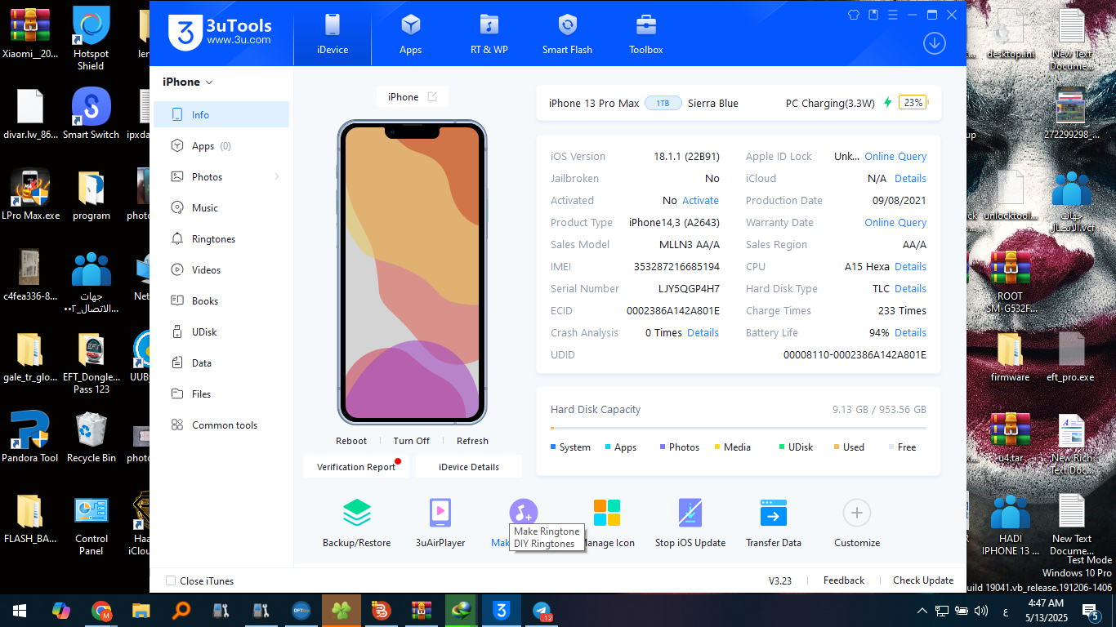The width and height of the screenshot is (1116, 627).
Task: Open Books in the sidebar
Action: tap(221, 300)
